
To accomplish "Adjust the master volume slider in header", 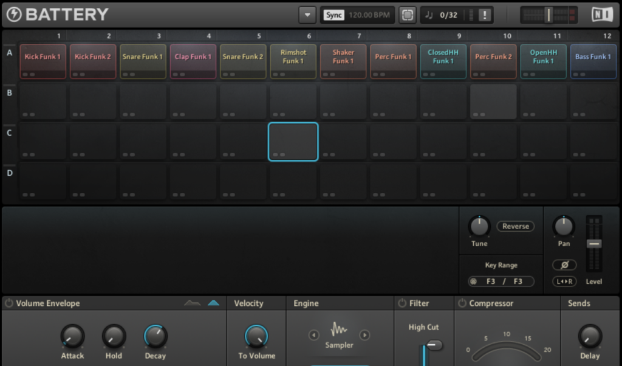I will point(548,15).
